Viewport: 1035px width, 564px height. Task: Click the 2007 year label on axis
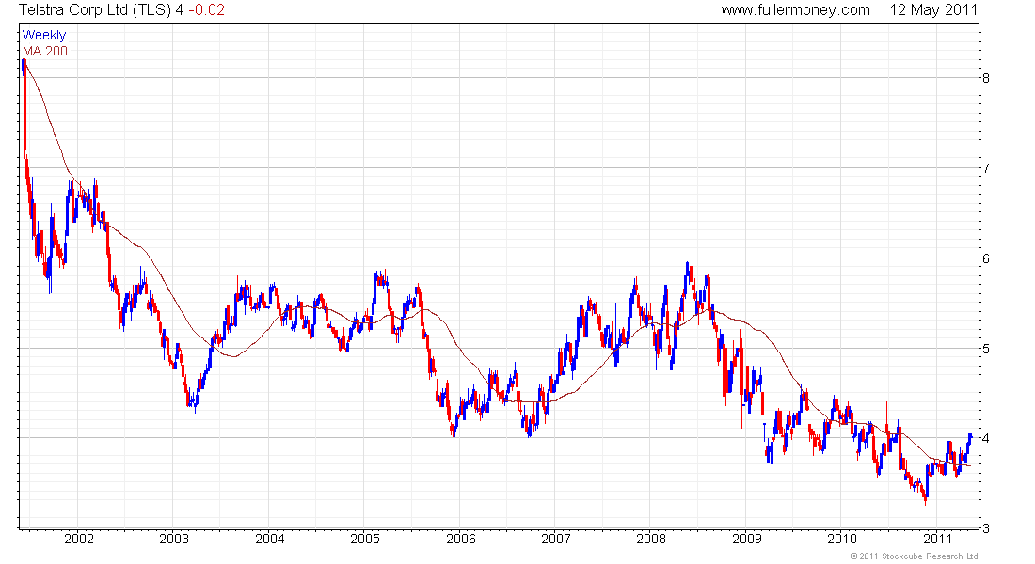(556, 539)
